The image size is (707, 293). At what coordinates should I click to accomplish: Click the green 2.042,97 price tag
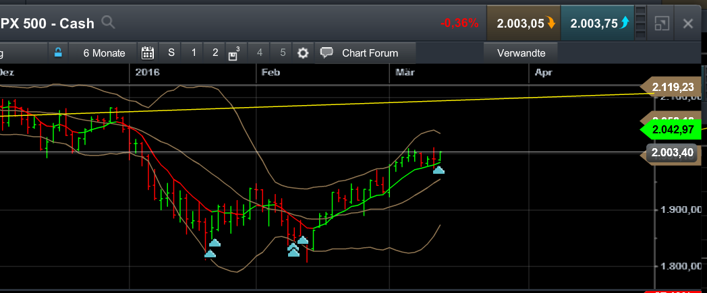click(x=671, y=129)
